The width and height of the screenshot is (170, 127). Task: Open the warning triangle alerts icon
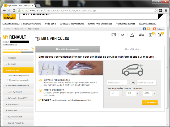click(x=132, y=35)
